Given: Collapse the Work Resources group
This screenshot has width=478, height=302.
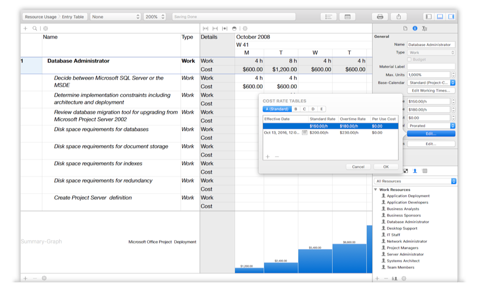Looking at the screenshot, I should 375,190.
